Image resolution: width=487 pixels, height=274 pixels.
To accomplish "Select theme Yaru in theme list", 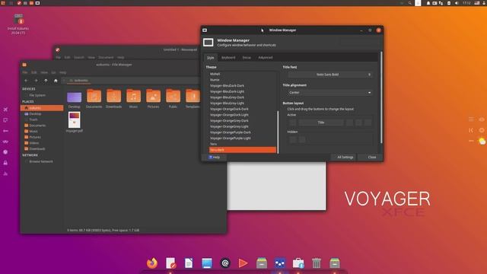I will [242, 144].
